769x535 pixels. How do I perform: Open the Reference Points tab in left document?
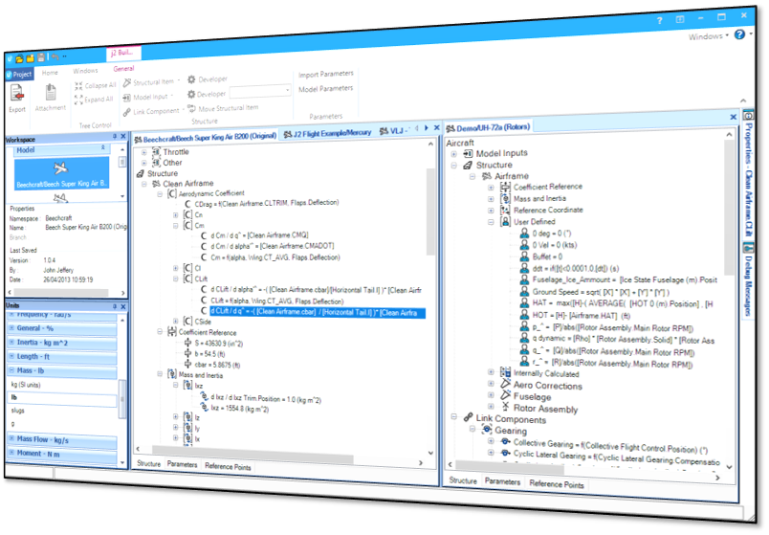pyautogui.click(x=228, y=465)
